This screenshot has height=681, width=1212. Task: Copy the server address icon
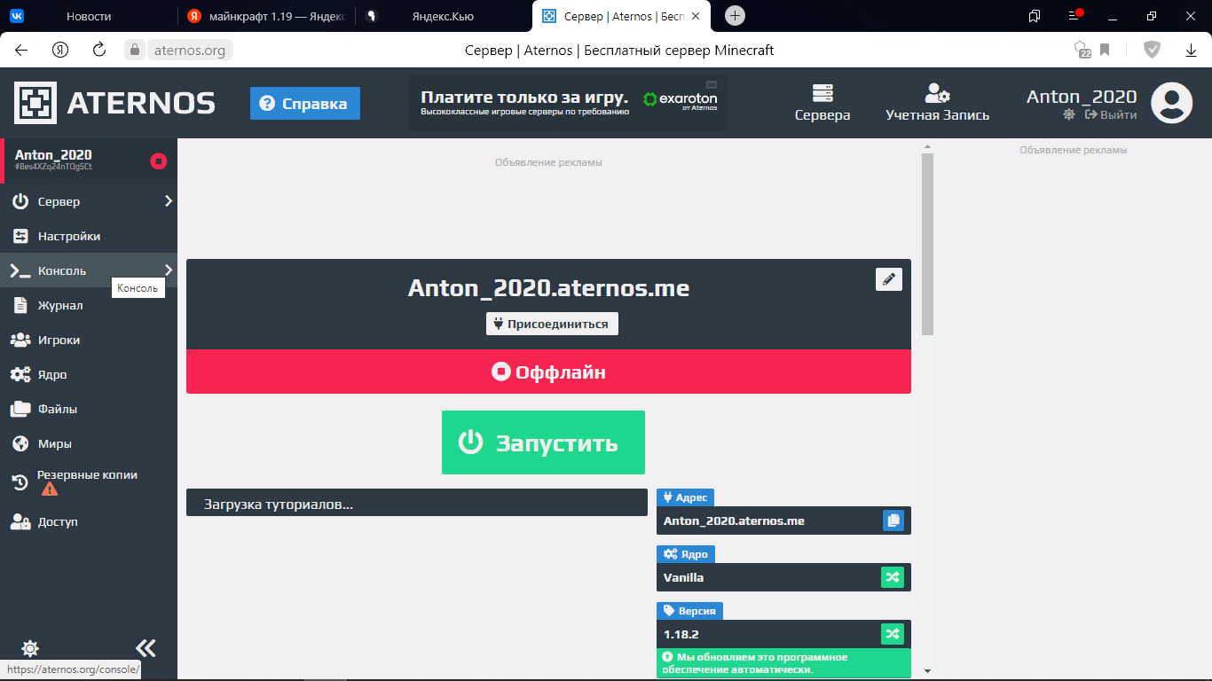click(893, 521)
